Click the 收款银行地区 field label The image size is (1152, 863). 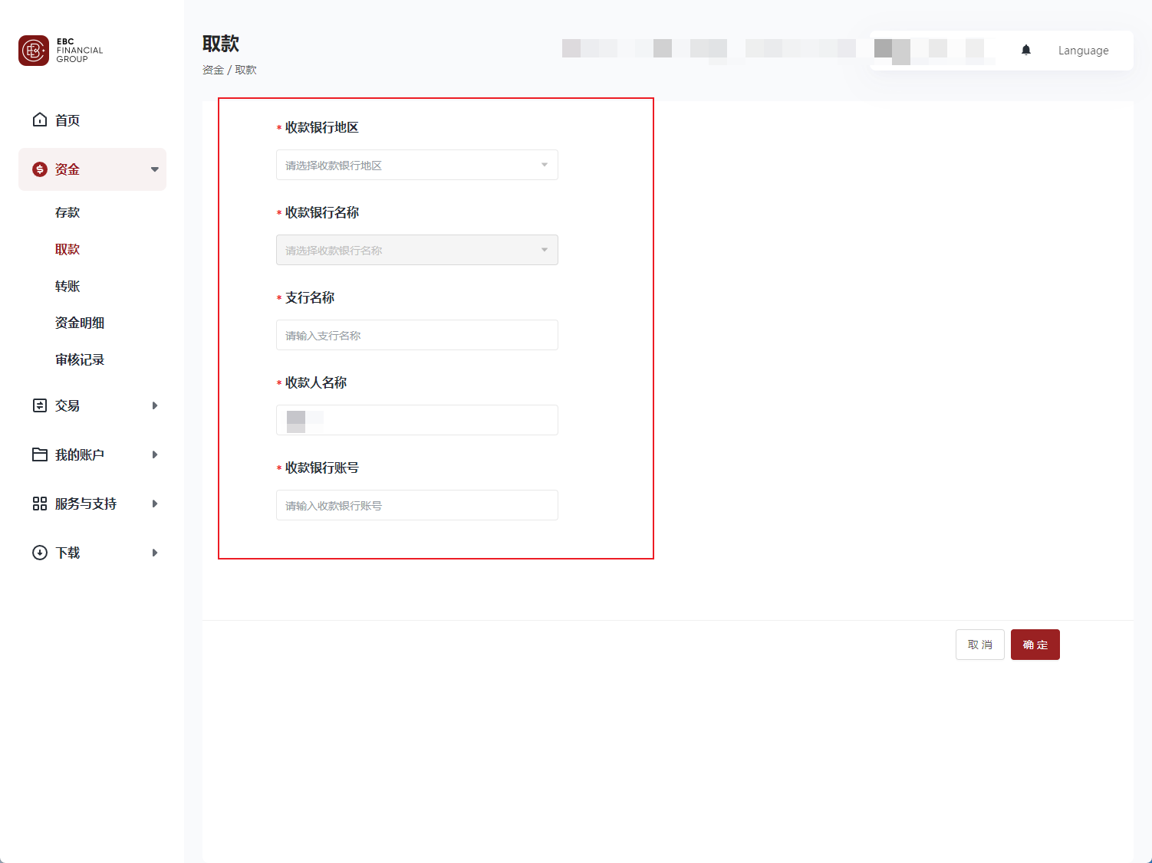point(322,127)
